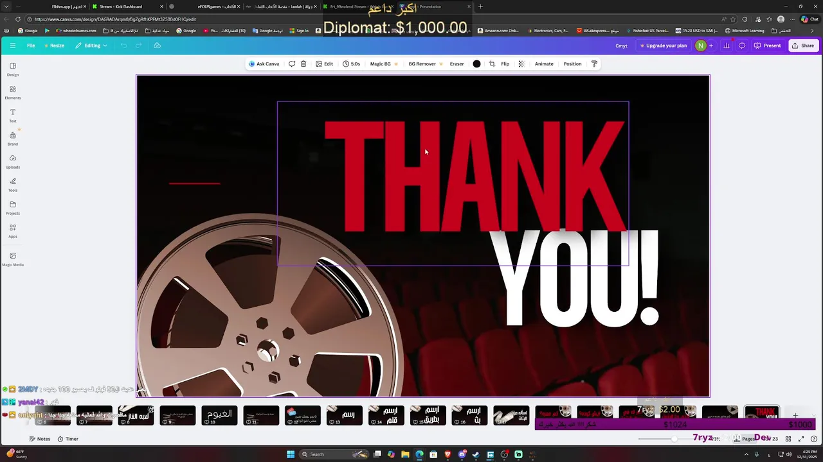This screenshot has height=462, width=823.
Task: Select slide thumbnail number 14
Action: pyautogui.click(x=386, y=415)
